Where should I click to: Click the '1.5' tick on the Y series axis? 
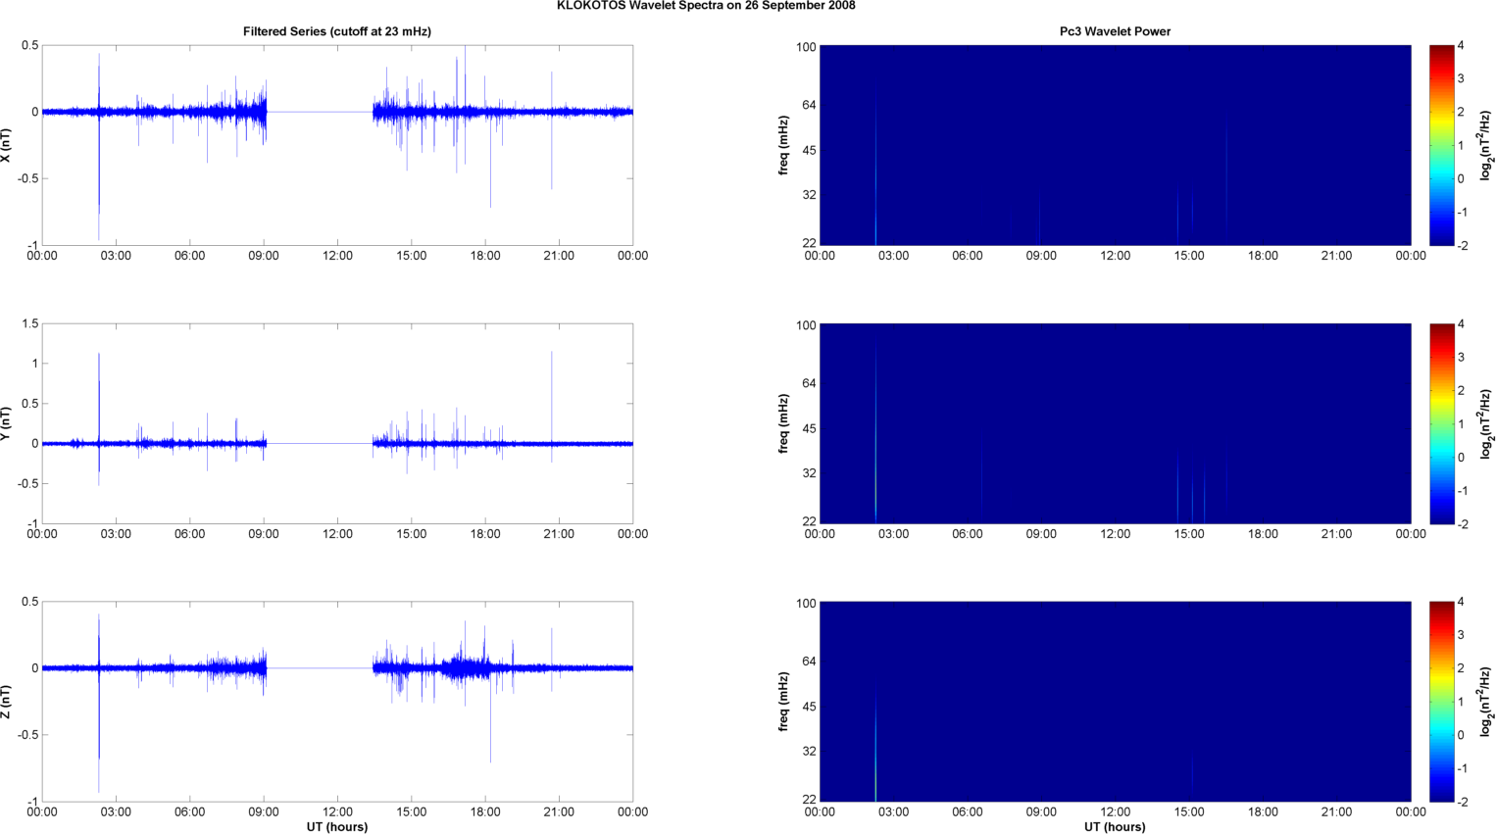point(30,323)
